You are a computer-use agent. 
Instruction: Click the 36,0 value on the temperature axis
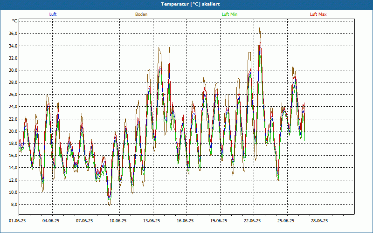13,34
